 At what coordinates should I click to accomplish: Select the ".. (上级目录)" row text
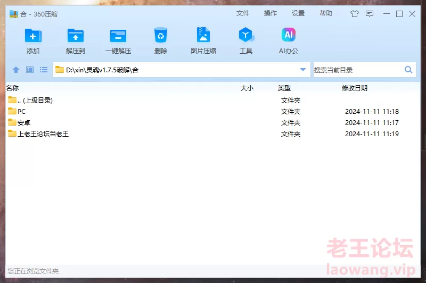35,101
